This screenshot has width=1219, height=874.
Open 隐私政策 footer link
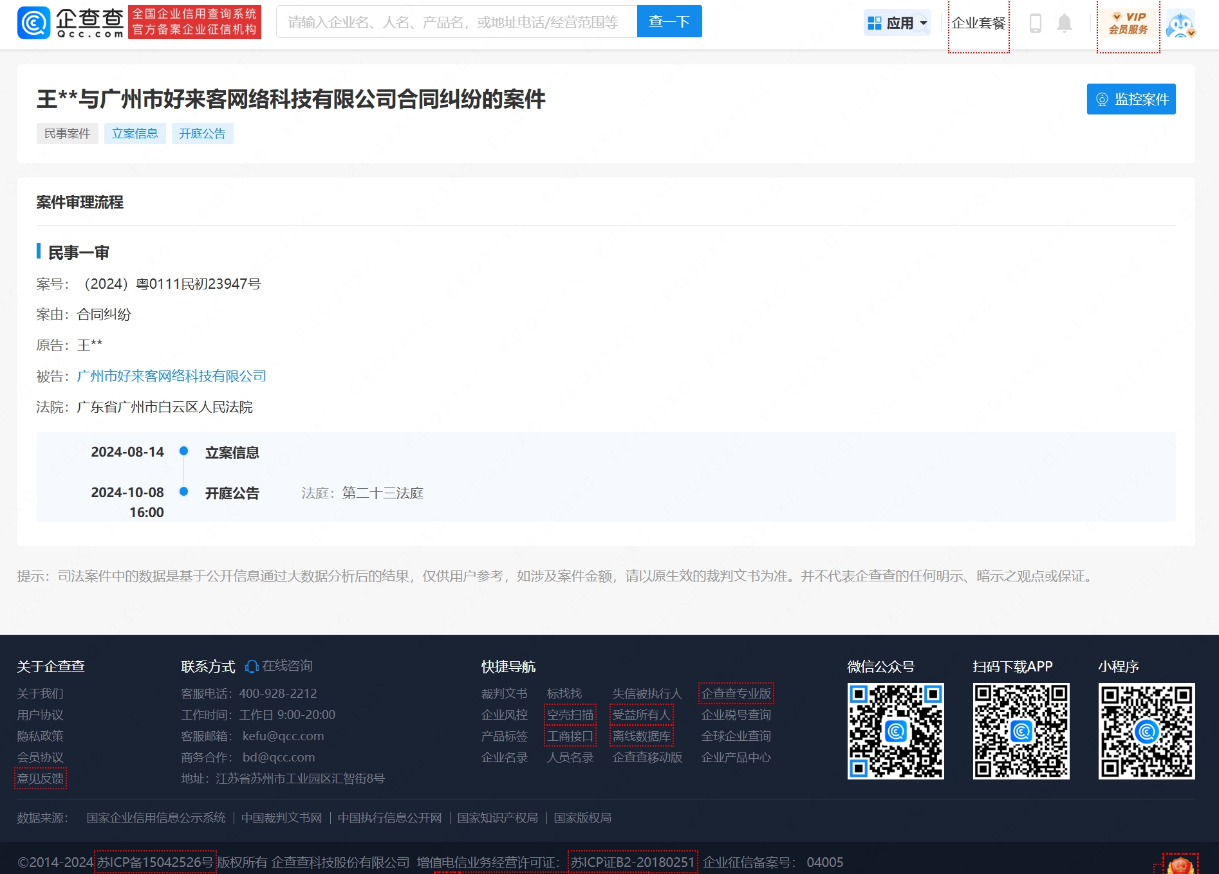[40, 736]
